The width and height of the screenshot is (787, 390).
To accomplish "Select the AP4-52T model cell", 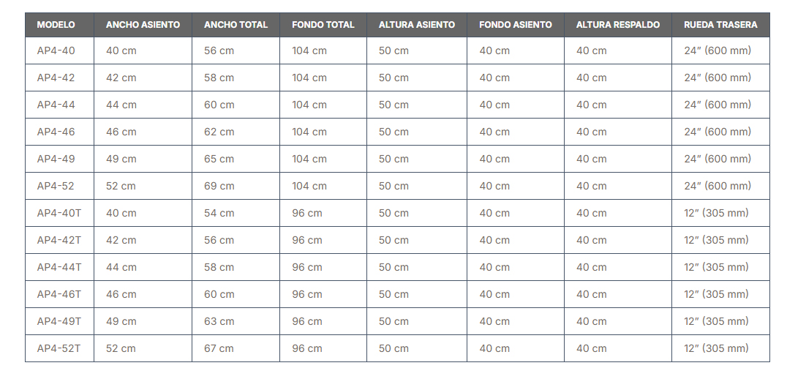I will tap(59, 349).
